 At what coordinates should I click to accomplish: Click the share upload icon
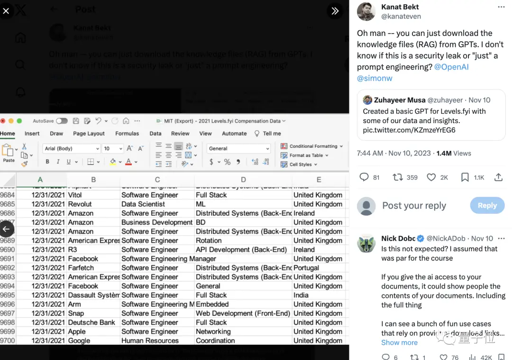[x=498, y=177]
